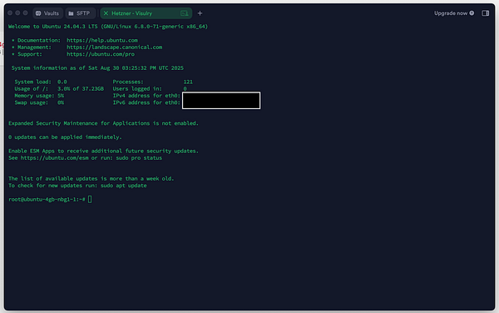
Task: Click the green zoom window button
Action: tap(25, 13)
